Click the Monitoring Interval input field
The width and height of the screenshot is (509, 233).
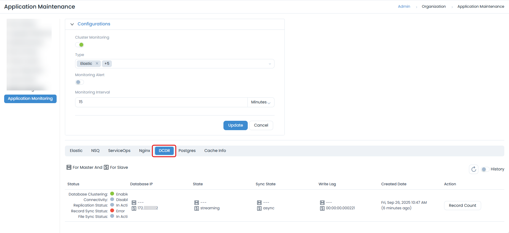point(161,102)
